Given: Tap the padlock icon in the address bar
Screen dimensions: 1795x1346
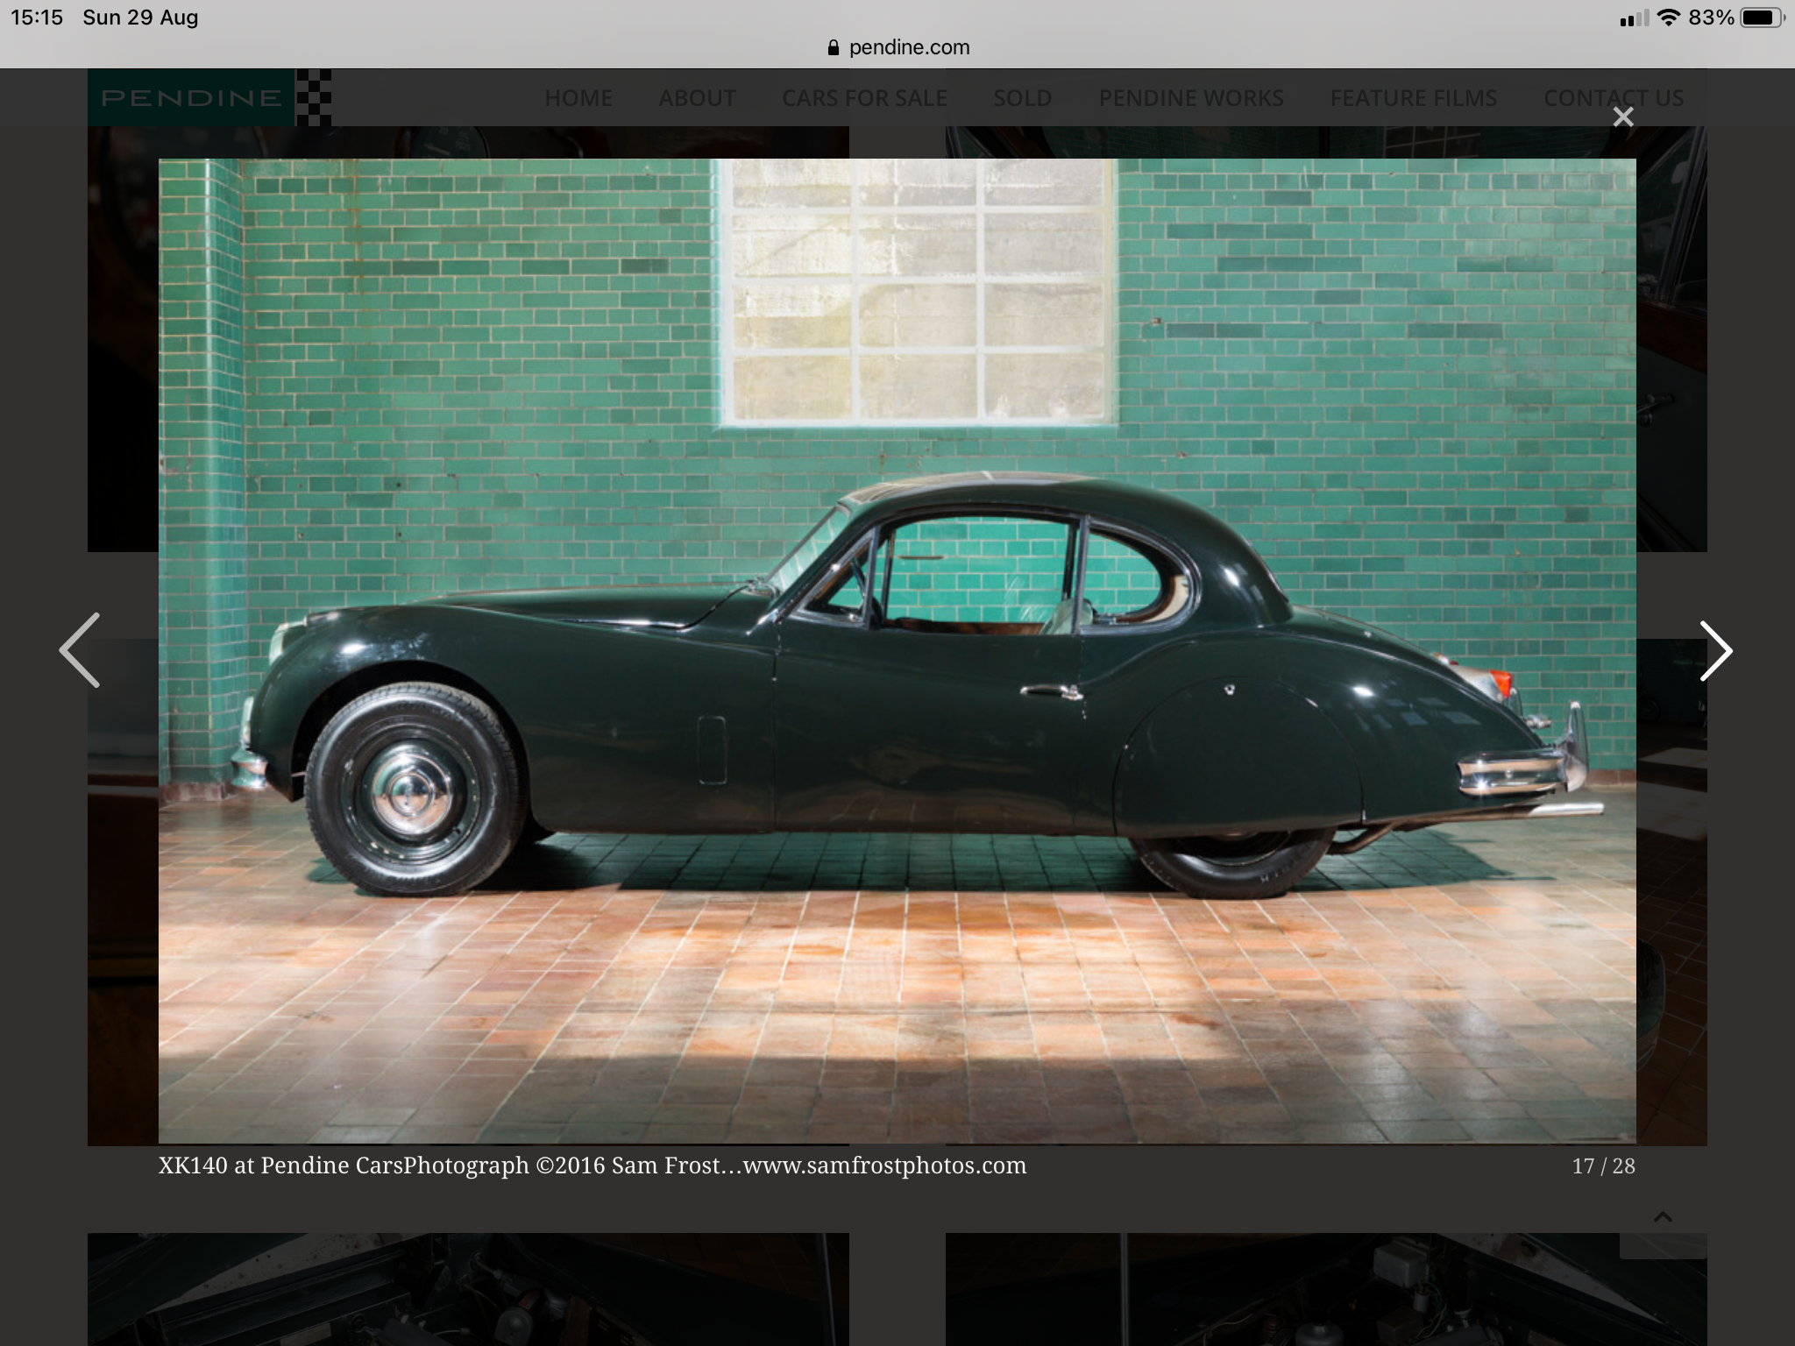Looking at the screenshot, I should (x=834, y=47).
